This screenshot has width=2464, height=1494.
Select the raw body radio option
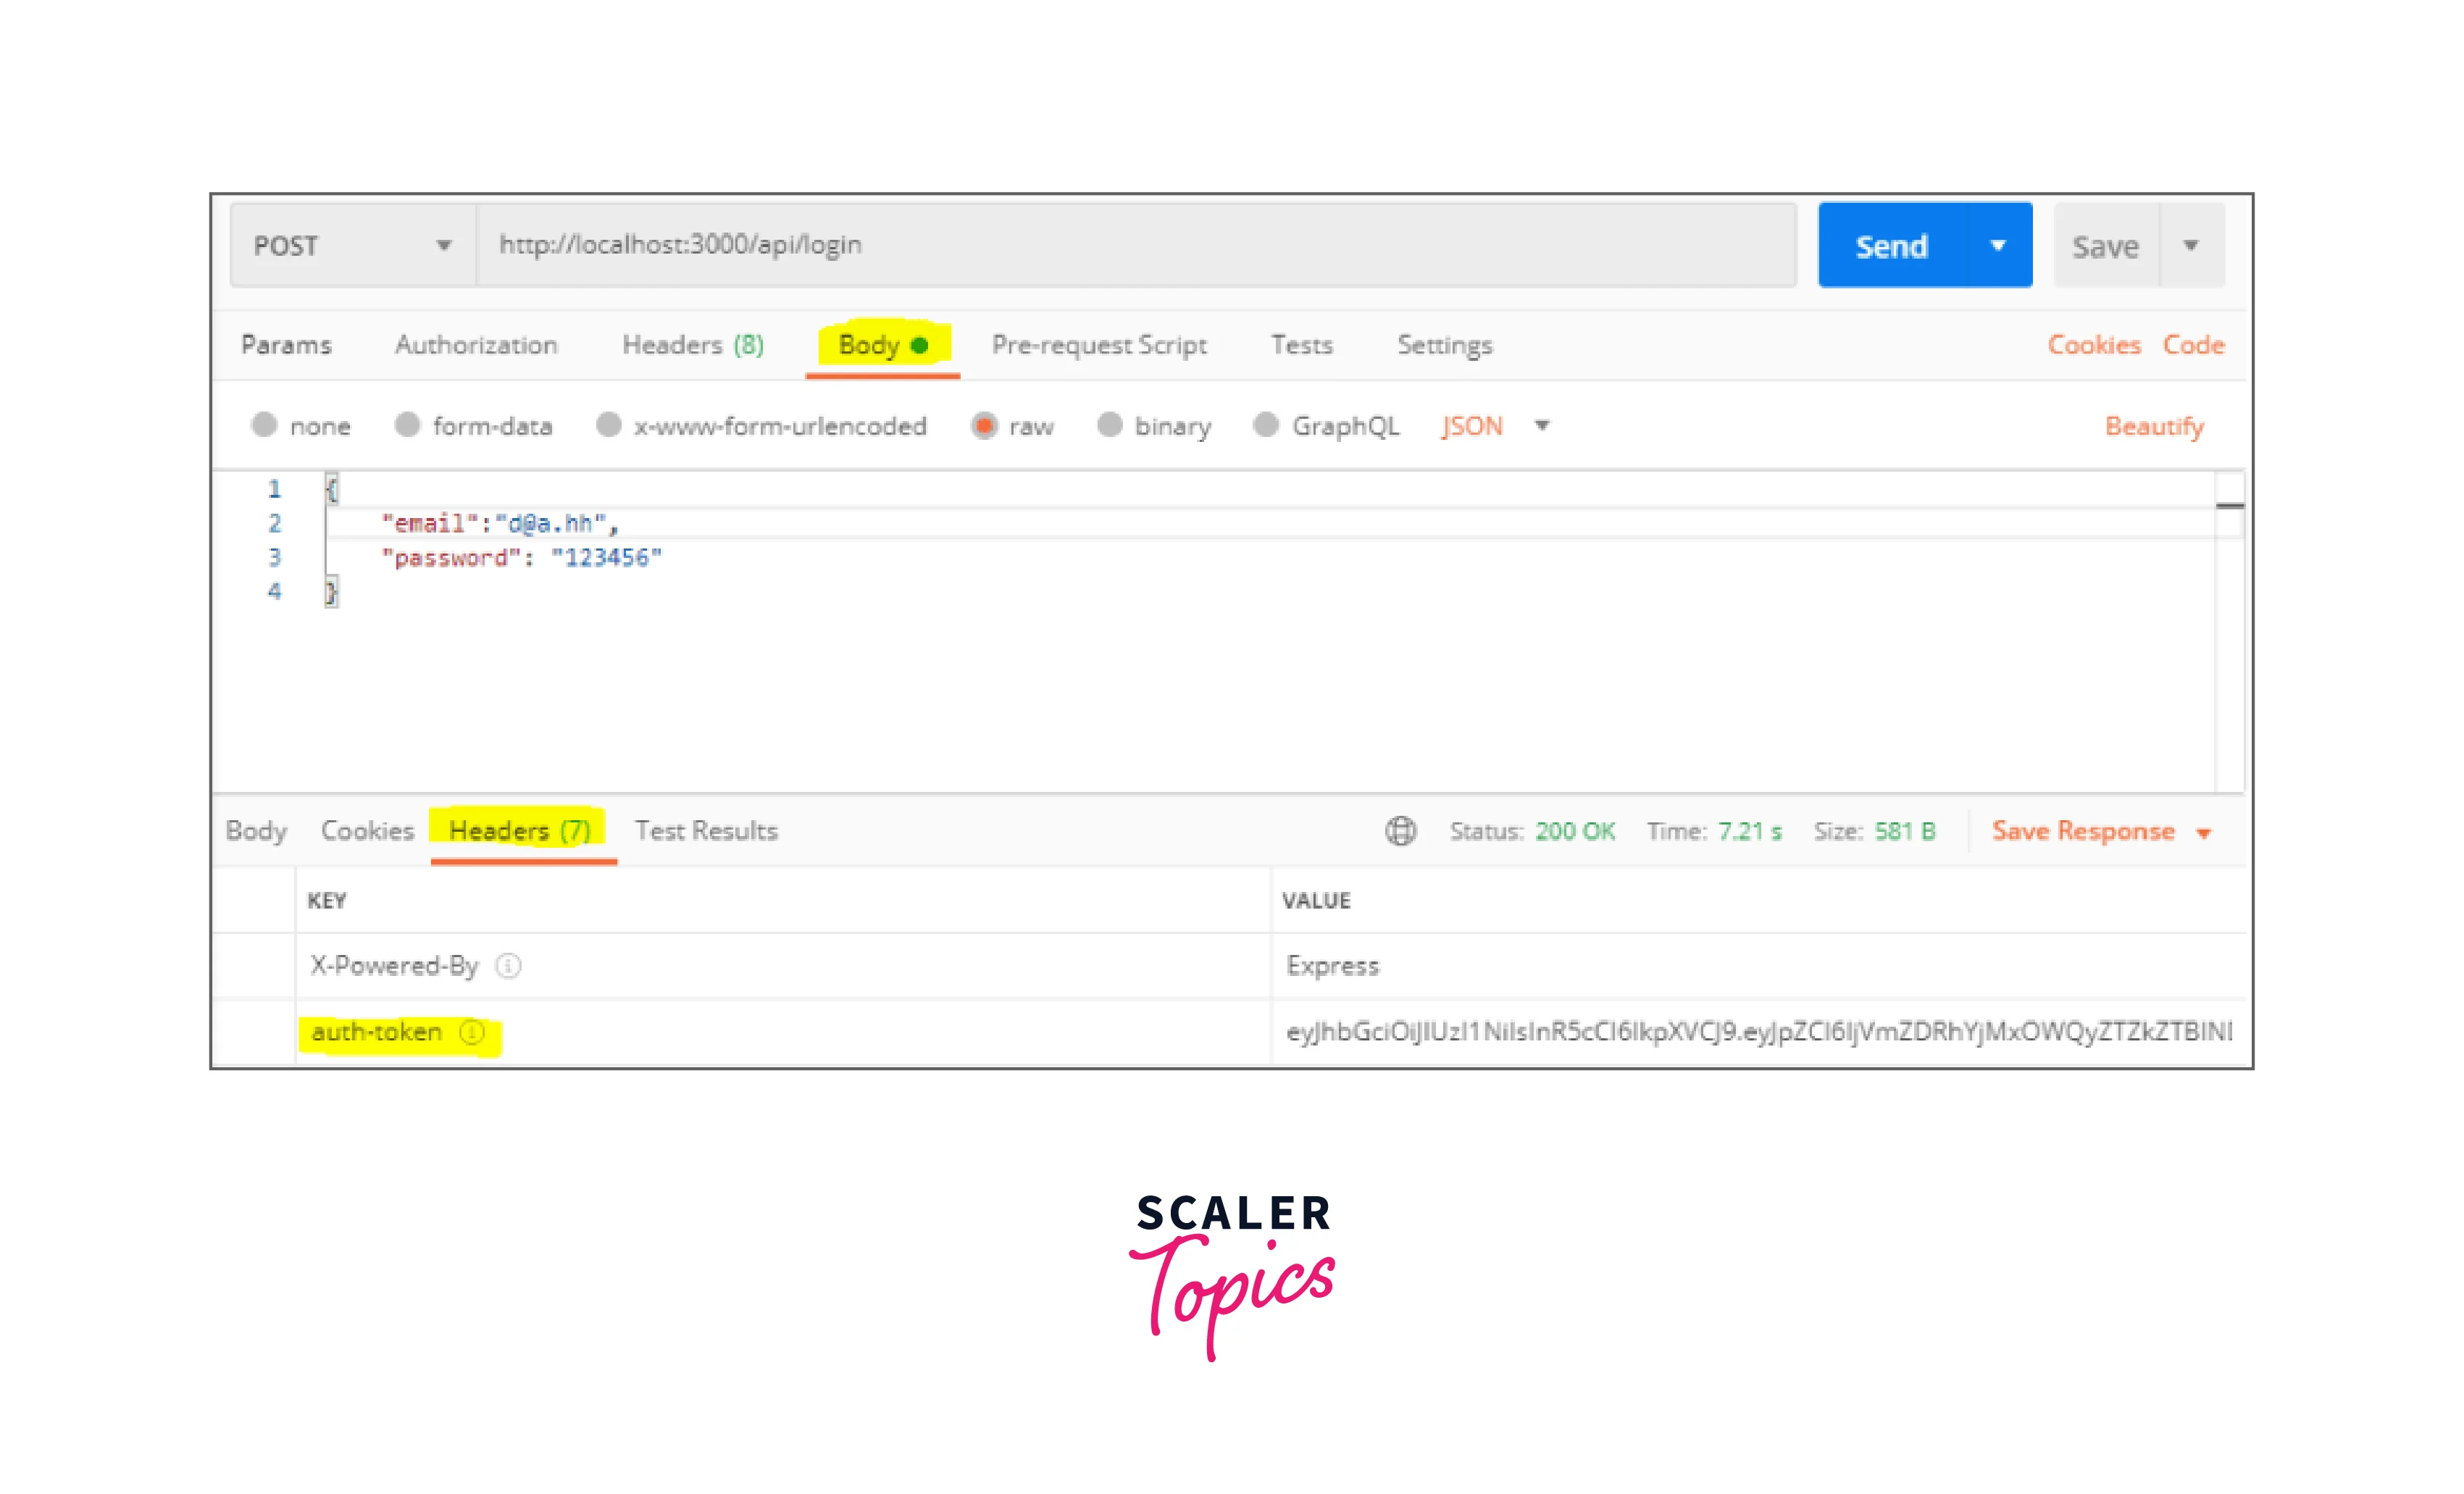pos(984,426)
